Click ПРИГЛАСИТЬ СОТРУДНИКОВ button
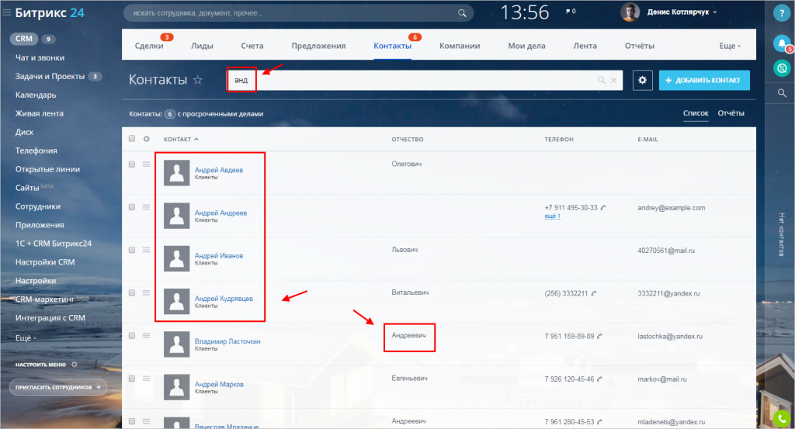795x429 pixels. click(58, 387)
